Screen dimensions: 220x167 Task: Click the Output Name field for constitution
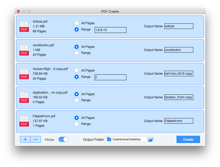[x=179, y=50]
